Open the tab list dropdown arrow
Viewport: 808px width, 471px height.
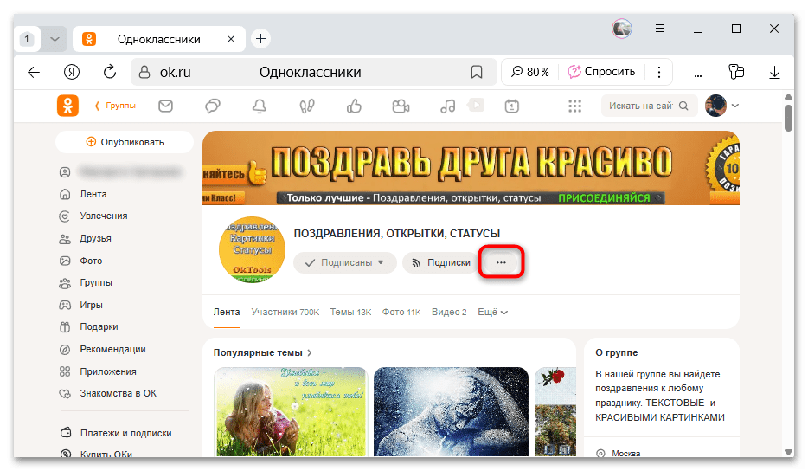(x=55, y=39)
